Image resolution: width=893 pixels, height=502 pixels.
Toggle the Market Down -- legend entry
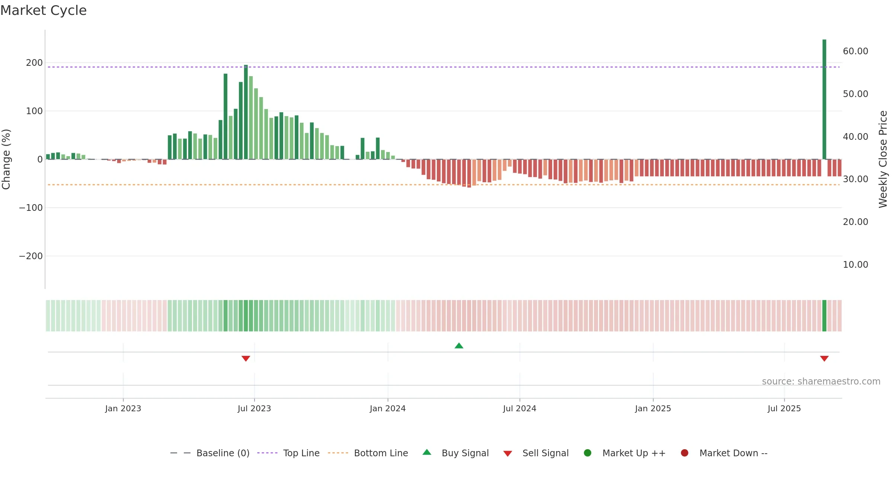[724, 453]
